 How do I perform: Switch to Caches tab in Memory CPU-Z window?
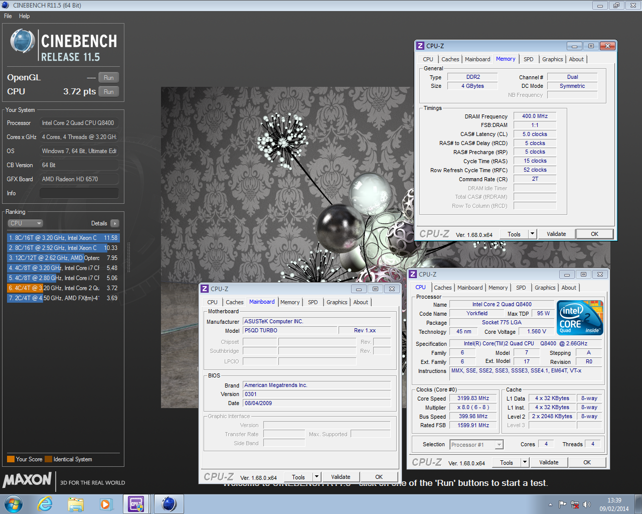coord(450,59)
